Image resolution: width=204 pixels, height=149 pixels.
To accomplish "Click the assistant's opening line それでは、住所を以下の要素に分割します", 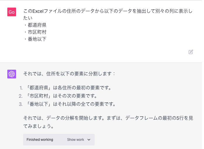I will pos(69,74).
